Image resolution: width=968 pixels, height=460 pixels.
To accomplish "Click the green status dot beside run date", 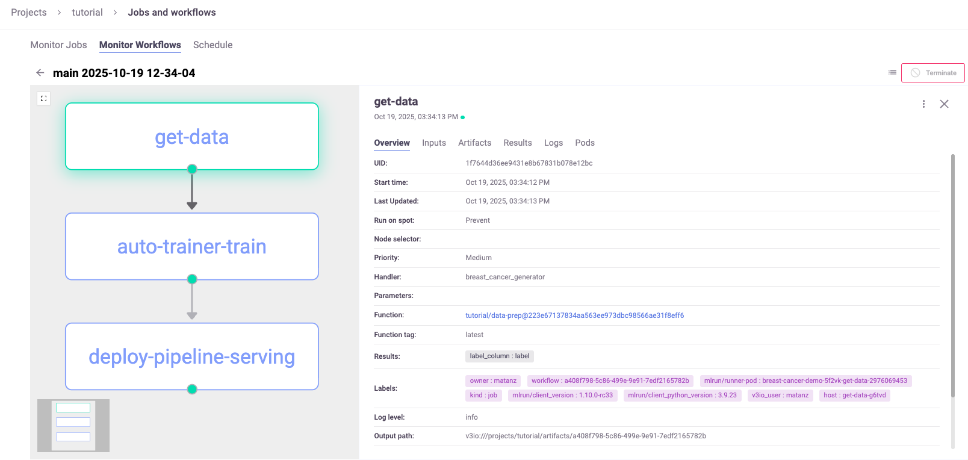I will (462, 117).
